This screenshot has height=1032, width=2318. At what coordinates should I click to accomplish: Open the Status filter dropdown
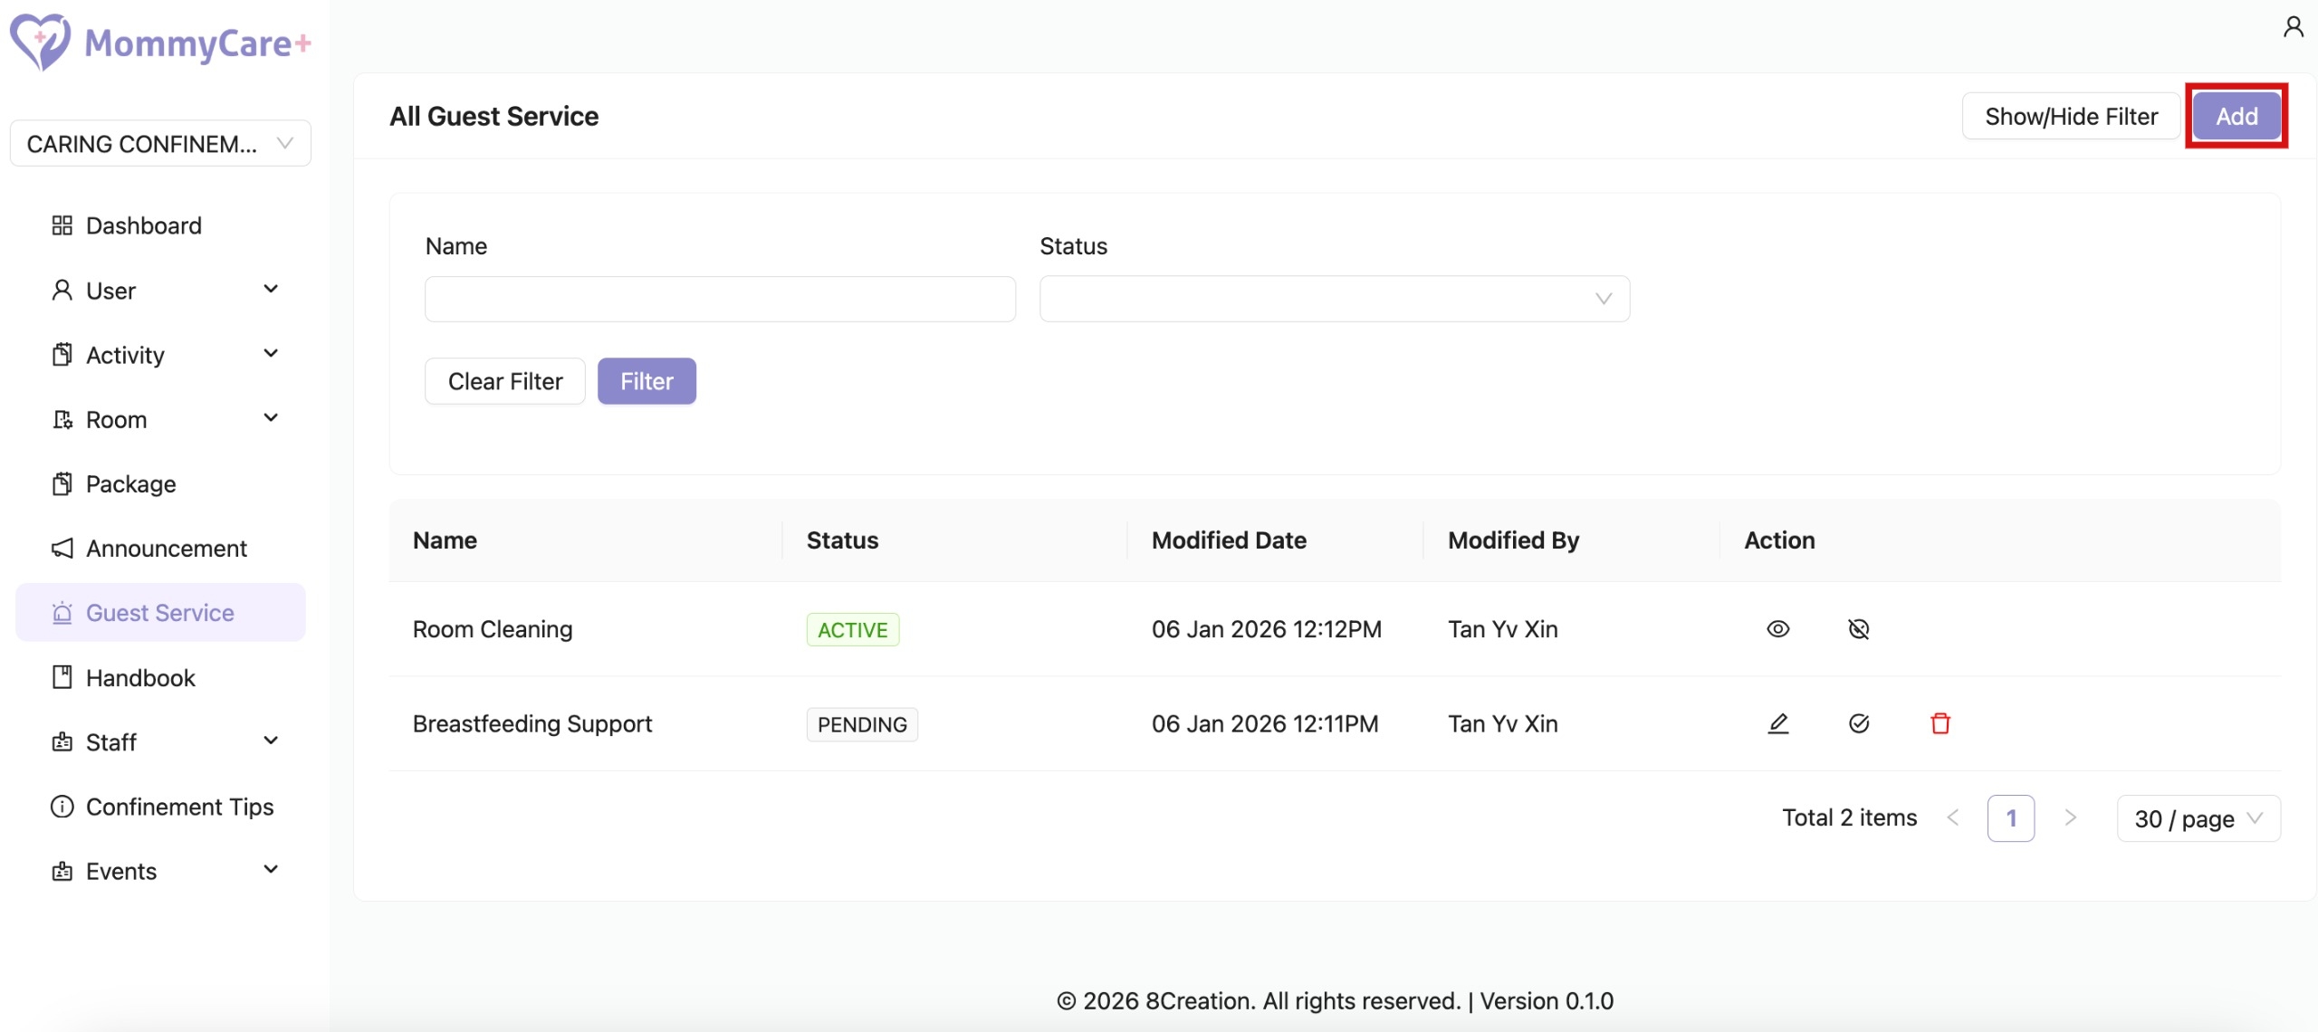[1334, 299]
